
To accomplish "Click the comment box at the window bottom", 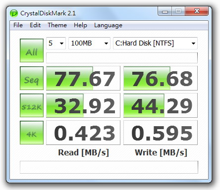I will [x=109, y=167].
